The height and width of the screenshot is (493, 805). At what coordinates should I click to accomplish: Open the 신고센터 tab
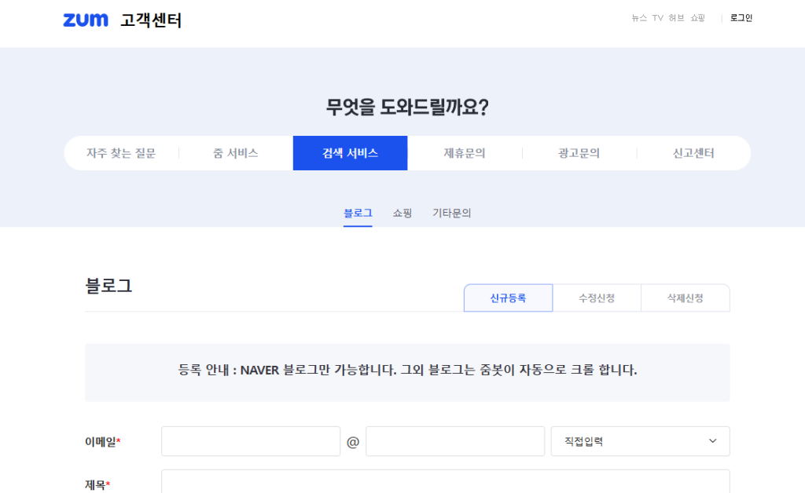[693, 153]
